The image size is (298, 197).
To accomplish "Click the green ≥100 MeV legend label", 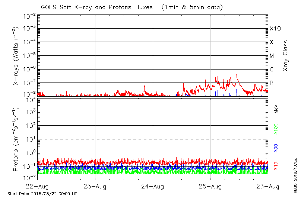I will click(276, 129).
